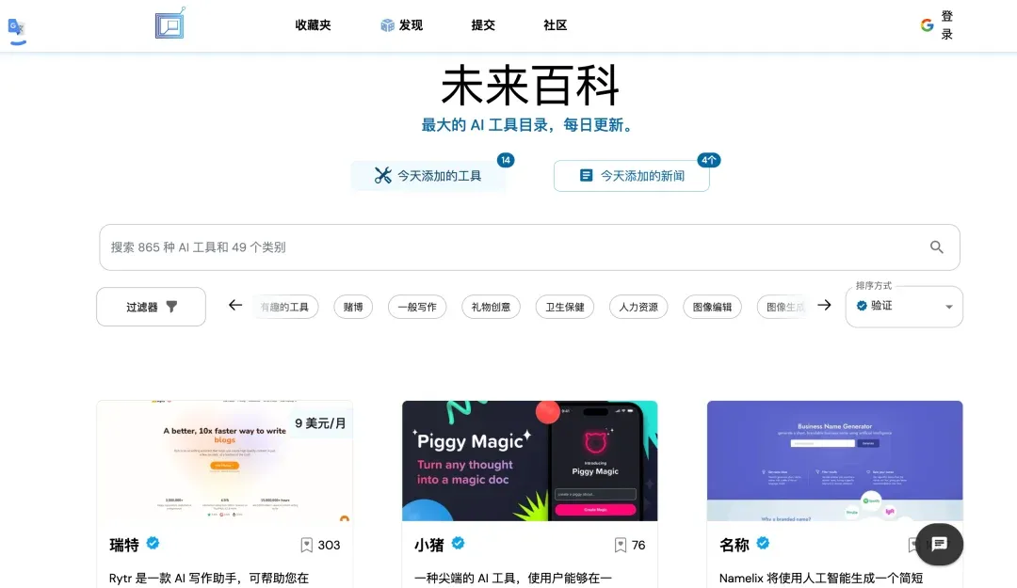Open the 收藏夹 favorites menu
The width and height of the screenshot is (1017, 588).
tap(313, 25)
